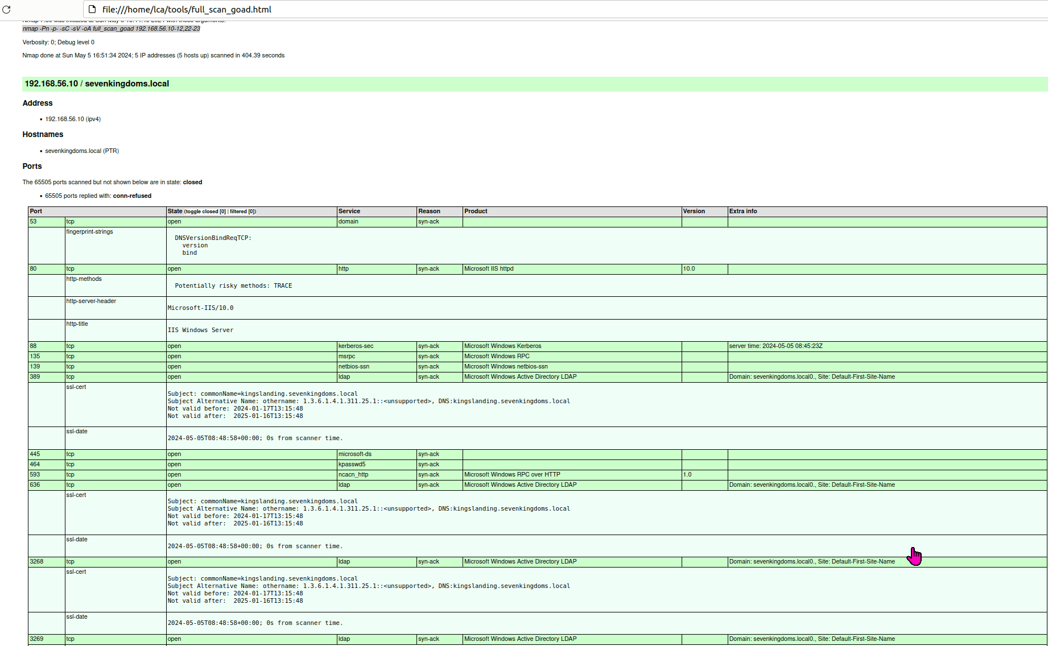This screenshot has width=1048, height=646.
Task: Click the browser reload icon
Action: (6, 10)
